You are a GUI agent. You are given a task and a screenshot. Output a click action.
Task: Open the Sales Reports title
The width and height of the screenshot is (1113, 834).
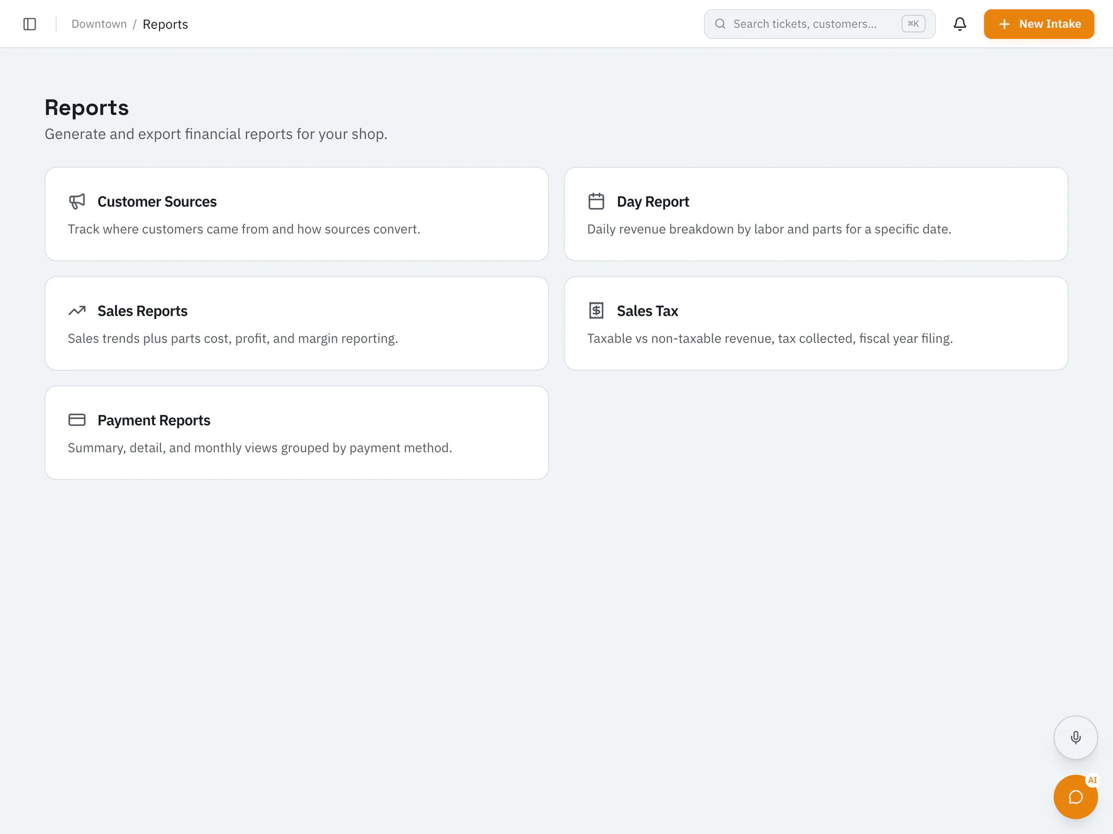(142, 311)
